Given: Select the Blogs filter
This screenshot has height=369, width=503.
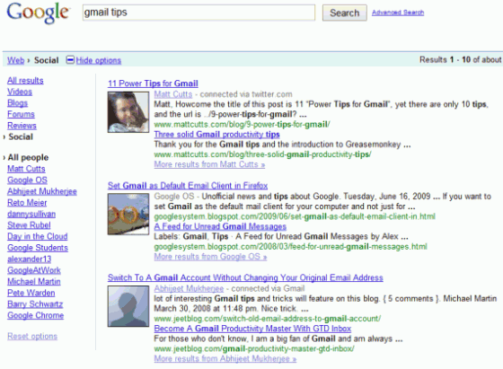Looking at the screenshot, I should [x=17, y=103].
